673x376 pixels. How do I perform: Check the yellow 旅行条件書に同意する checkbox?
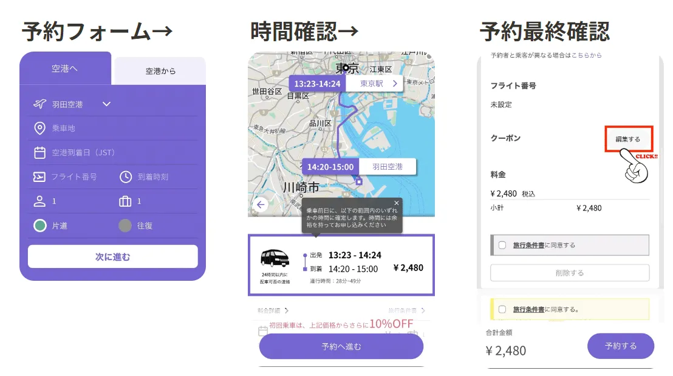[502, 309]
